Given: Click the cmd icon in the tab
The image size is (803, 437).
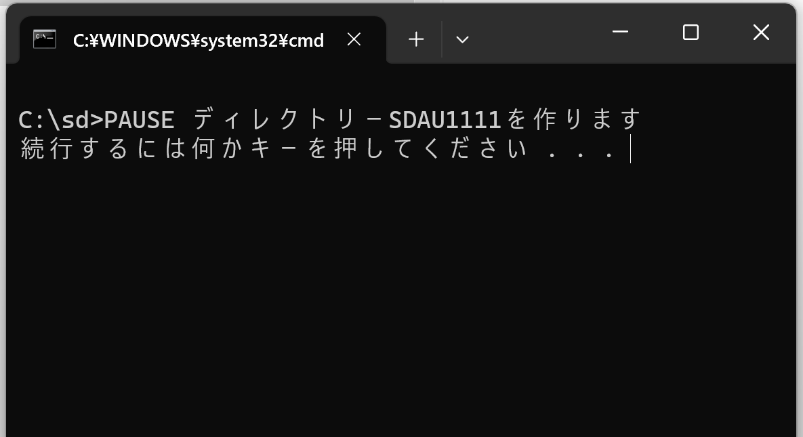Looking at the screenshot, I should (x=45, y=39).
